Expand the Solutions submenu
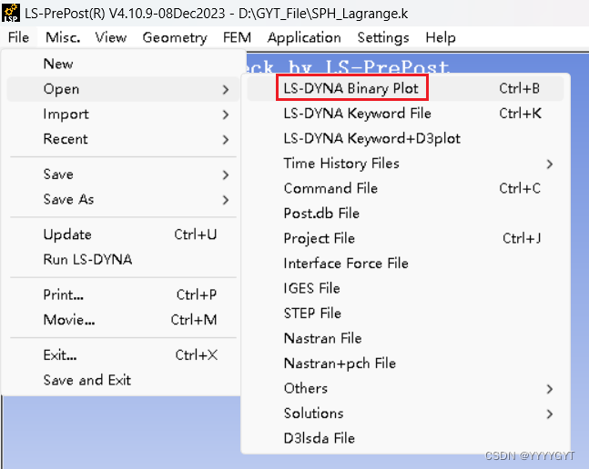589x469 pixels. [406, 414]
